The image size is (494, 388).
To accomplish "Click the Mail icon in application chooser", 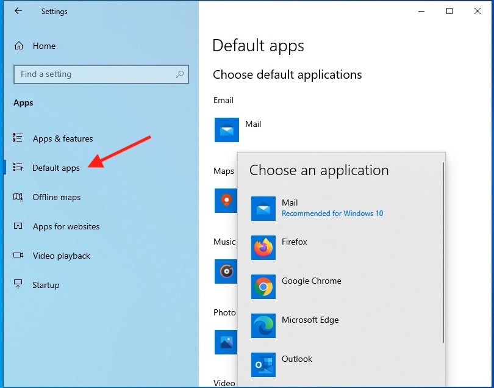I will (x=263, y=209).
